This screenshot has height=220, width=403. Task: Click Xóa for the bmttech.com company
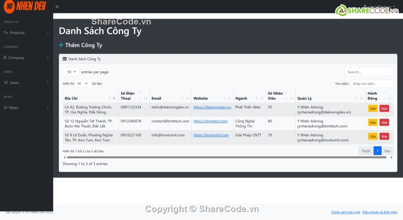[384, 123]
